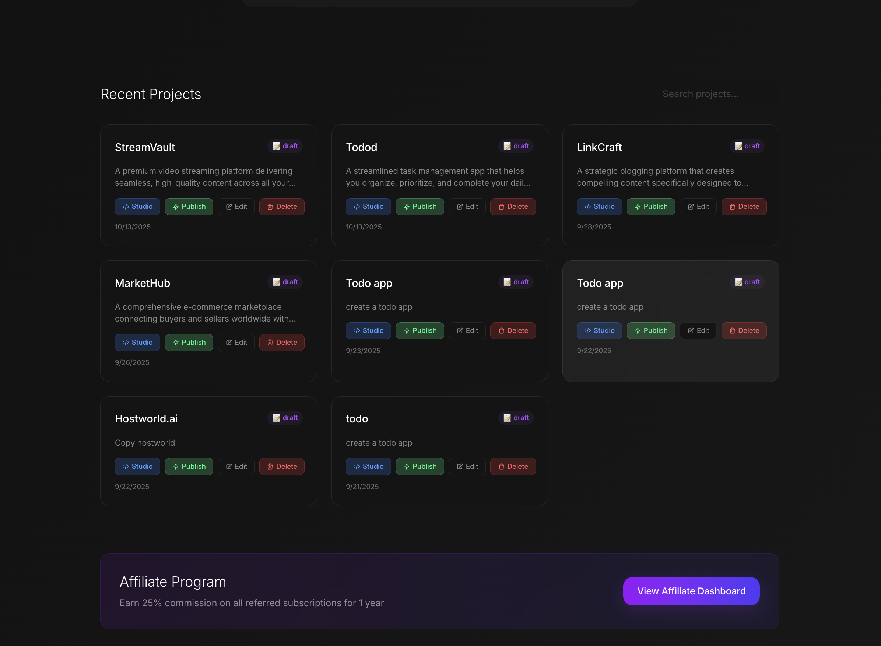This screenshot has height=646, width=881.
Task: Click the code Studio icon on LinkCraft
Action: coord(587,207)
